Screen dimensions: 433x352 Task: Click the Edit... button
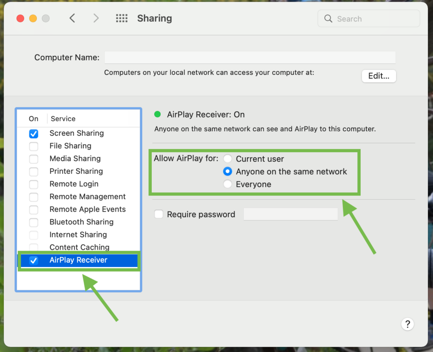click(379, 76)
